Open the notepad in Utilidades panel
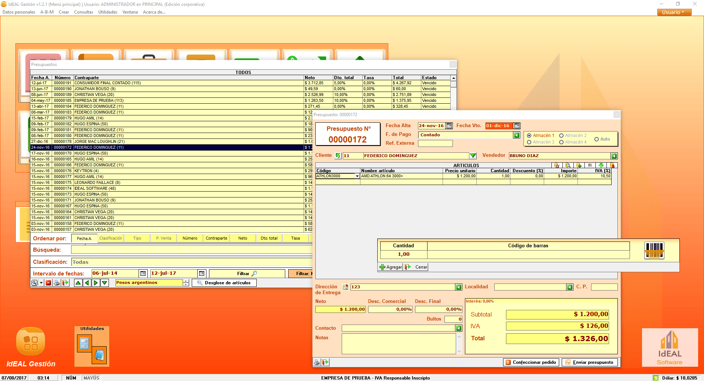 pyautogui.click(x=99, y=355)
